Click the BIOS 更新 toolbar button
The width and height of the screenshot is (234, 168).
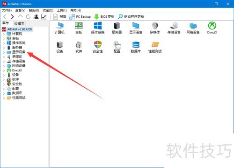coord(104,16)
